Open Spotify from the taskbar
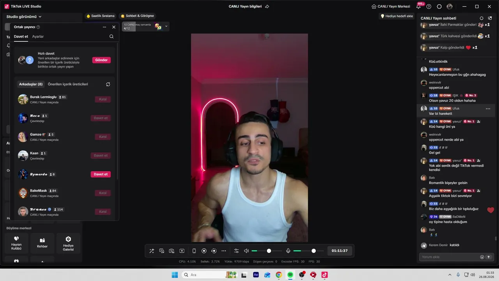The height and width of the screenshot is (281, 499). (x=290, y=275)
